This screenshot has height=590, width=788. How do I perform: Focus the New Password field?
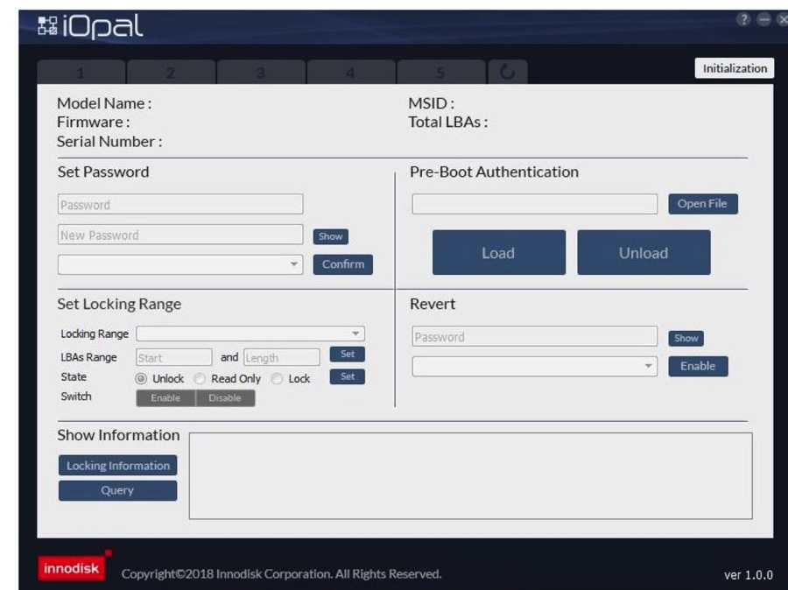click(x=180, y=235)
